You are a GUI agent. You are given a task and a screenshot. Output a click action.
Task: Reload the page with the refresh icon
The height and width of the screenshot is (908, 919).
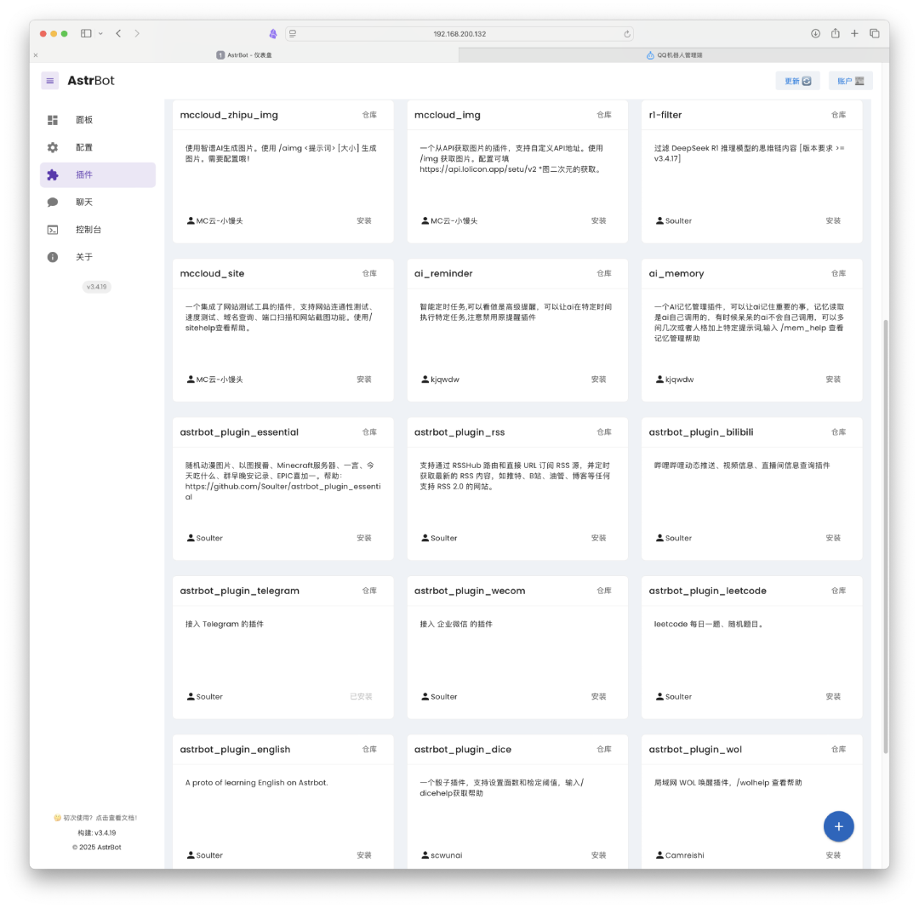[627, 34]
